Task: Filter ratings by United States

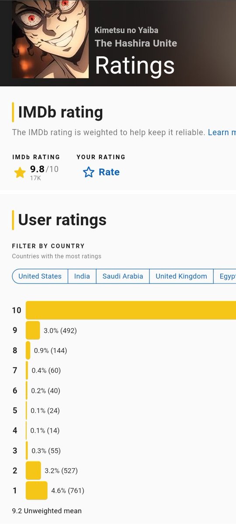Action: (x=40, y=276)
